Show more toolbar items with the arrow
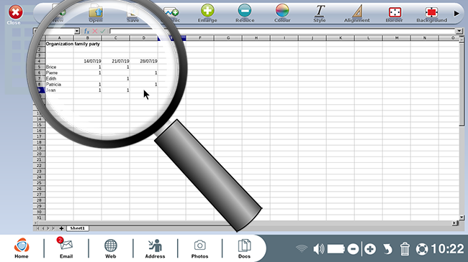Screen dimensions: 468x262 pyautogui.click(x=456, y=14)
